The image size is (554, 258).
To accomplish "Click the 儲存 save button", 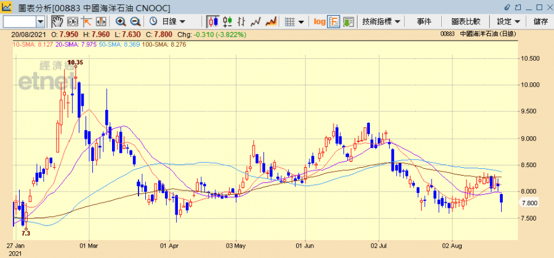I will (541, 21).
